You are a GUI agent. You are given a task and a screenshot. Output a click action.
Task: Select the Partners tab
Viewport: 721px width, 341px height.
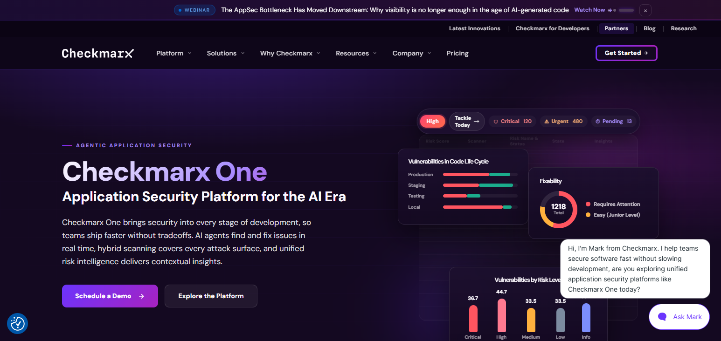tap(617, 28)
